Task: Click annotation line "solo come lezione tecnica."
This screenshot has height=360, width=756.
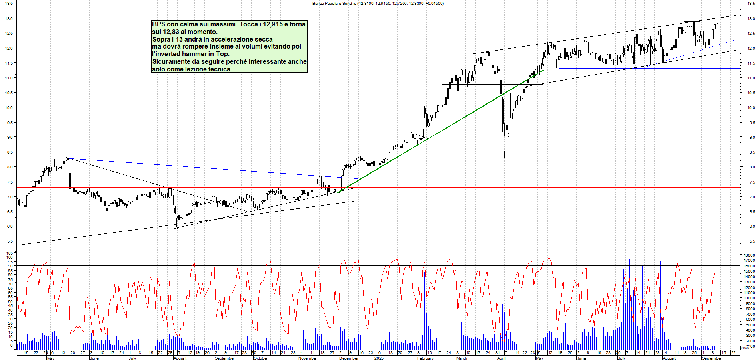Action: (x=192, y=69)
